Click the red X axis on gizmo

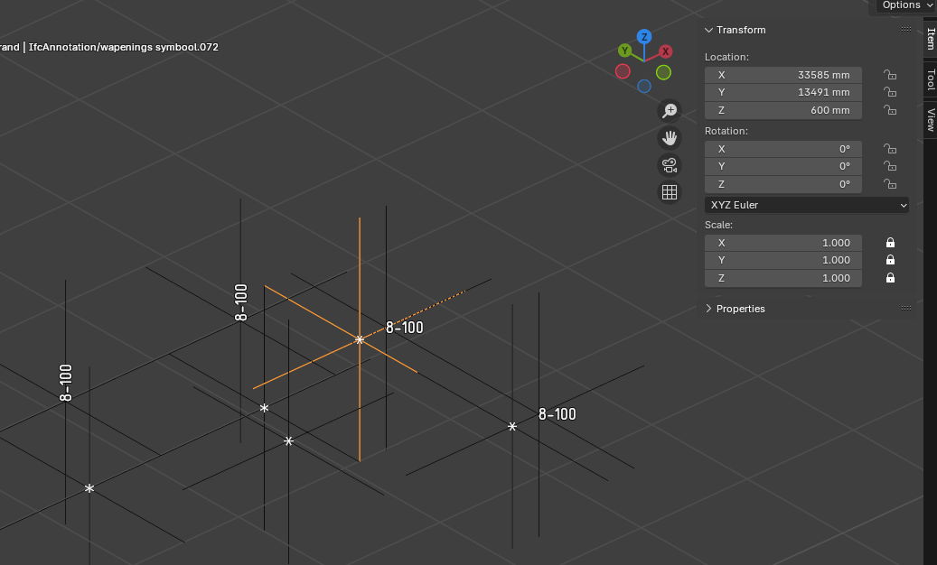tap(665, 51)
